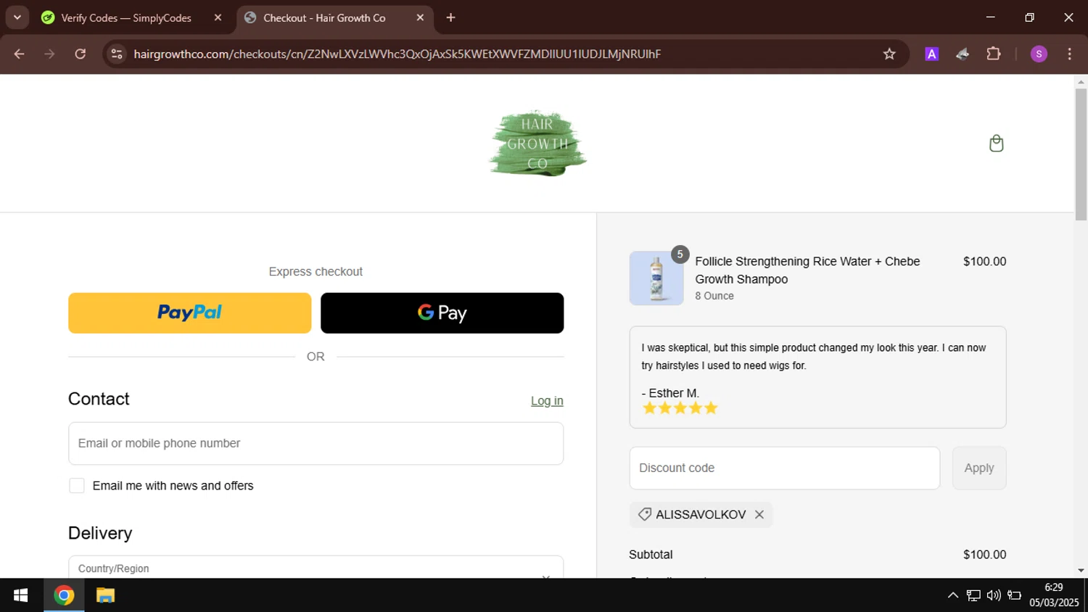The height and width of the screenshot is (612, 1088).
Task: Open the volume control in system tray
Action: click(x=994, y=595)
